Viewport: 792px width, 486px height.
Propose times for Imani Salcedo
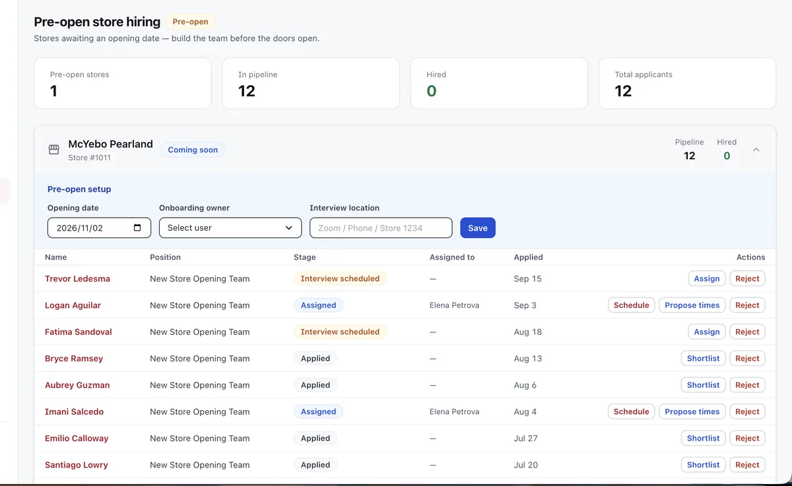pos(692,411)
